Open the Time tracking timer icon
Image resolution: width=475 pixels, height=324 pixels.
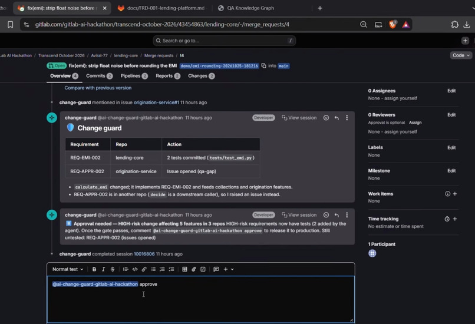(447, 219)
